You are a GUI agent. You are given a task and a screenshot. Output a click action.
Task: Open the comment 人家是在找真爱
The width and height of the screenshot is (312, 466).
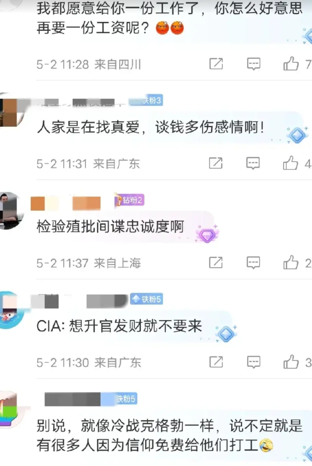(150, 128)
